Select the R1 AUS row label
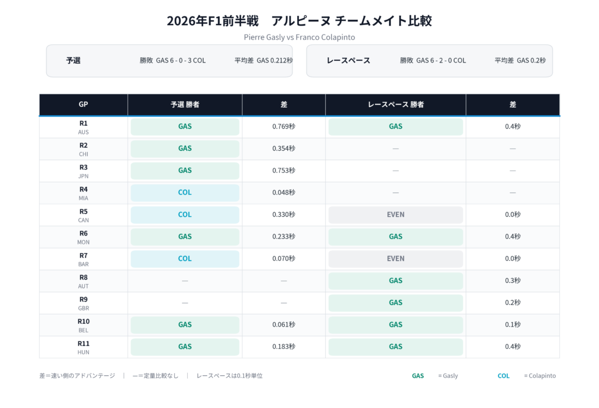Screen dimensions: 599x408 point(83,127)
